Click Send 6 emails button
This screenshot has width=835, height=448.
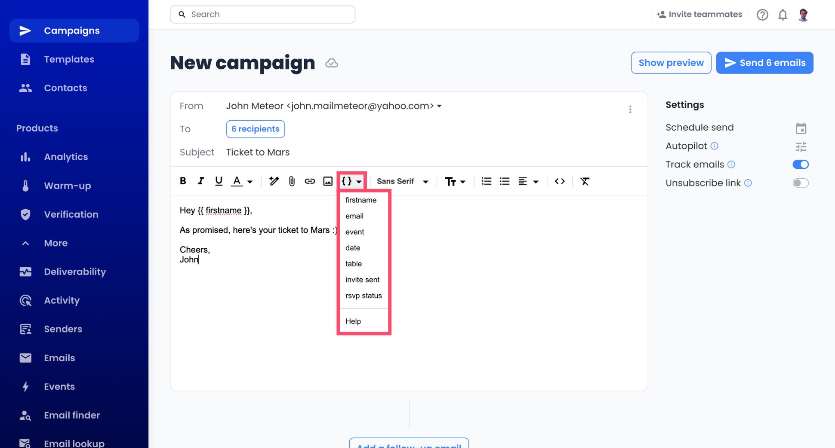(x=764, y=63)
